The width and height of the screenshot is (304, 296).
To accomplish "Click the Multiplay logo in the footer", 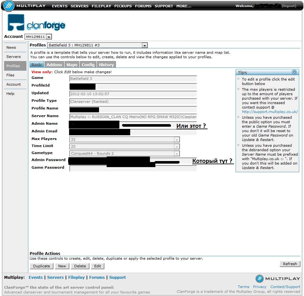I will pos(278,278).
